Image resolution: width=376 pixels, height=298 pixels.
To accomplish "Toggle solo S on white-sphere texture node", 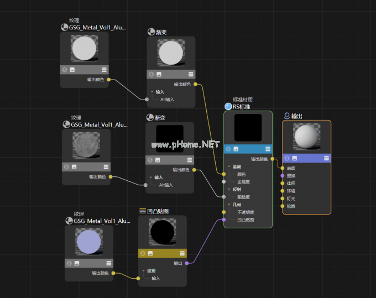I will (65, 70).
